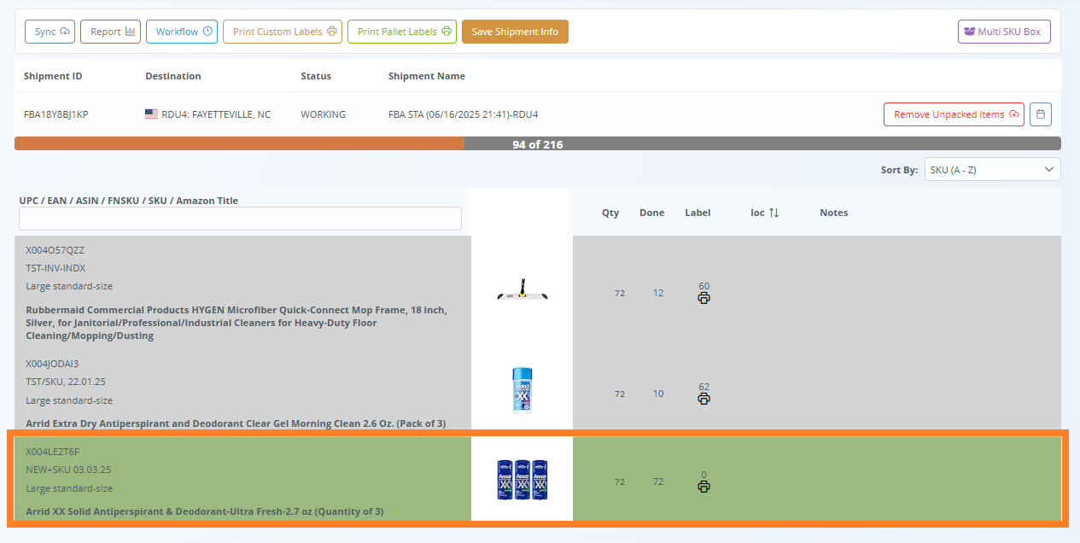Open label count link showing 60

tap(703, 286)
